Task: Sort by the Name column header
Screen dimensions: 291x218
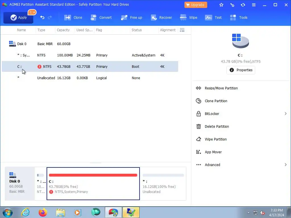Action: (21, 30)
